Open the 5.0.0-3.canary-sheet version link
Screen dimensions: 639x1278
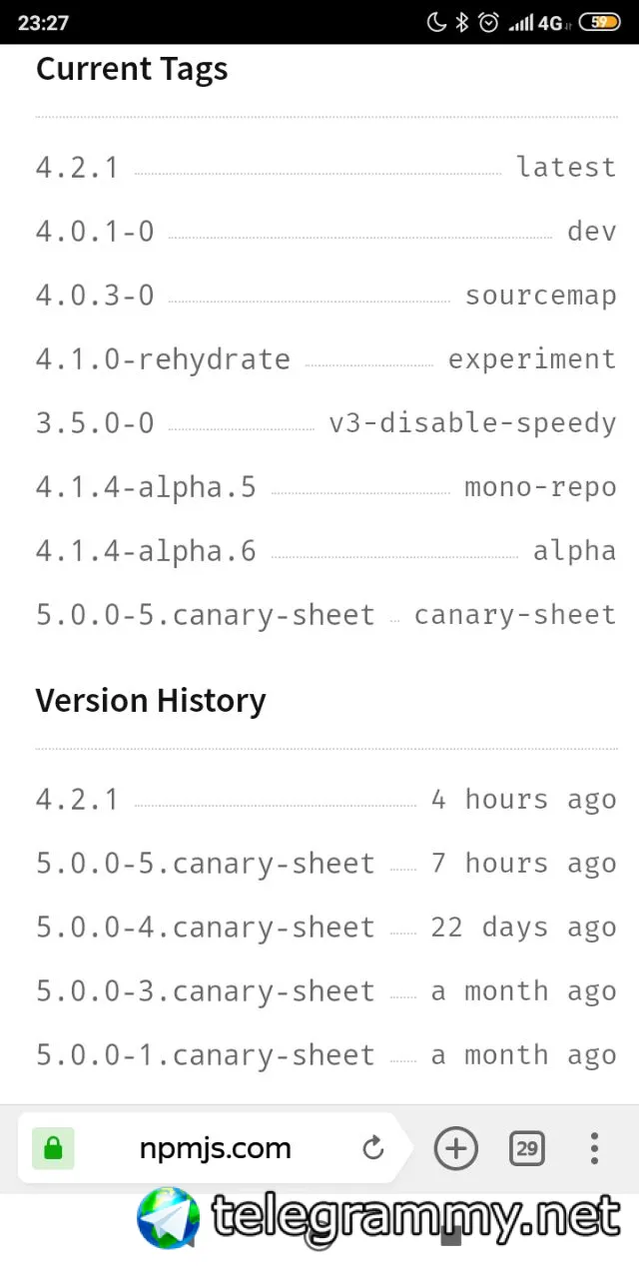click(x=206, y=991)
